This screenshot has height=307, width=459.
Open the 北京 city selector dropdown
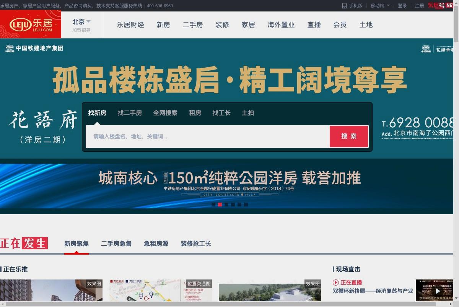pyautogui.click(x=81, y=22)
